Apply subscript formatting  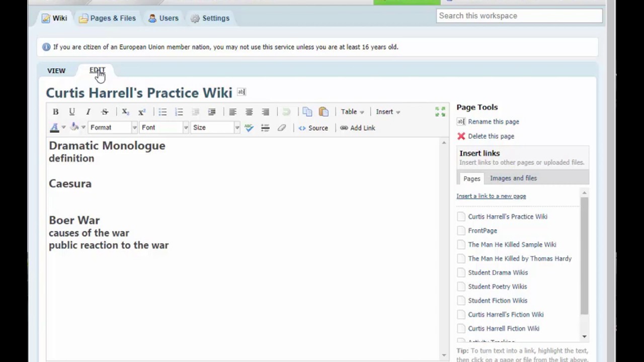[x=125, y=112]
